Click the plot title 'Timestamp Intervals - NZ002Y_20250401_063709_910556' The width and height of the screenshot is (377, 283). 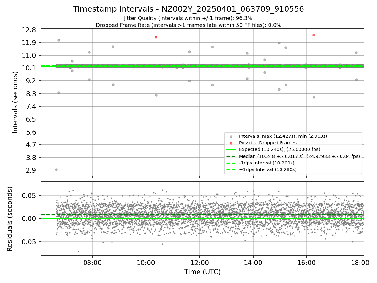pyautogui.click(x=188, y=9)
